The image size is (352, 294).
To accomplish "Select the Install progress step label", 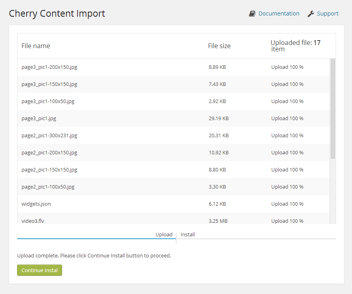I will pos(188,234).
